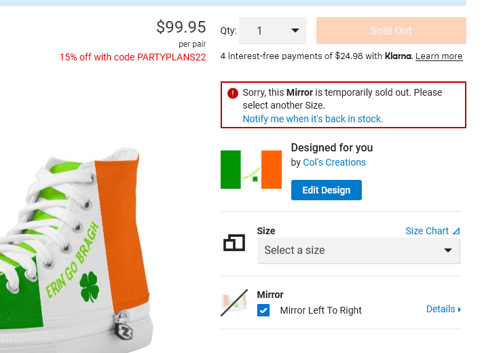Expand the Select a size dropdown
This screenshot has width=482, height=353.
[x=358, y=250]
